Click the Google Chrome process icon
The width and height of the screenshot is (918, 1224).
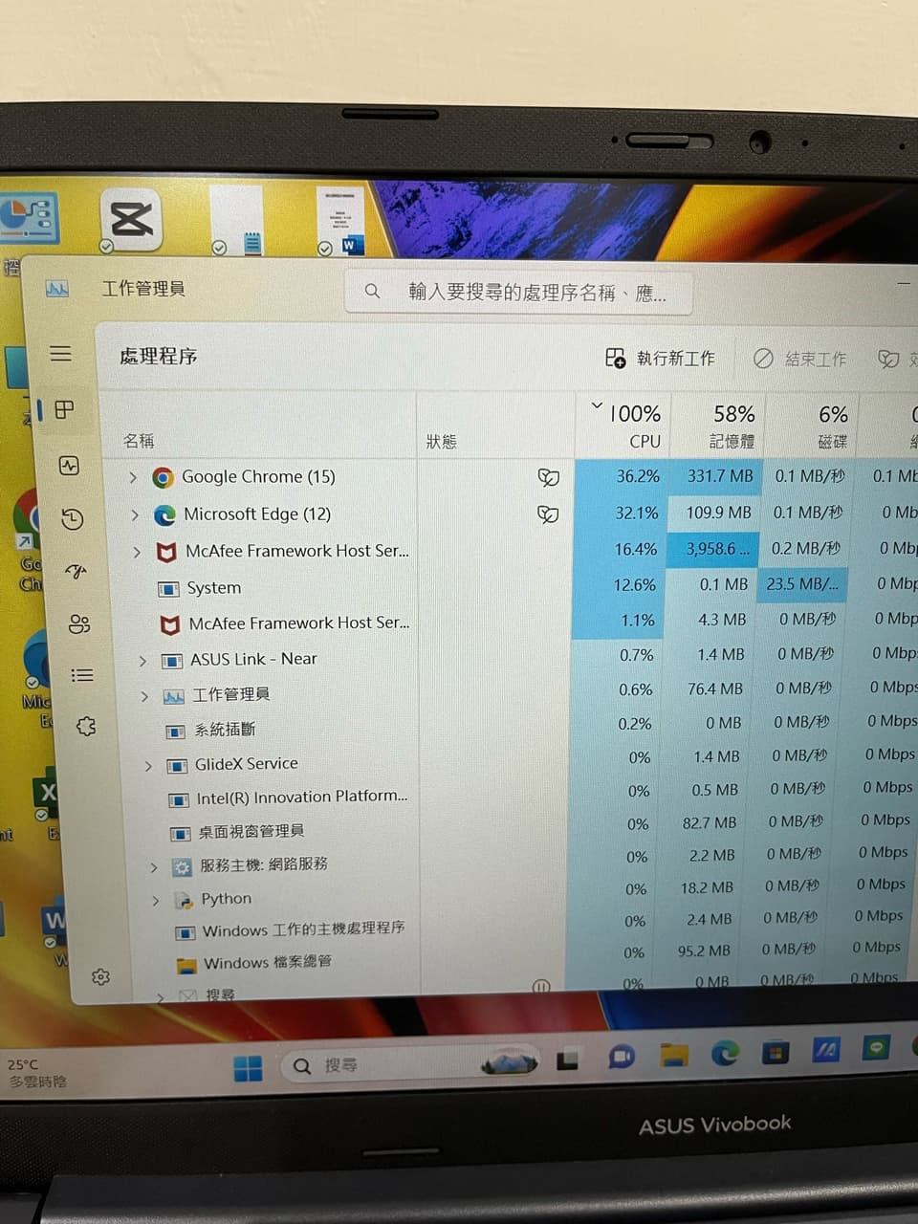(x=164, y=477)
